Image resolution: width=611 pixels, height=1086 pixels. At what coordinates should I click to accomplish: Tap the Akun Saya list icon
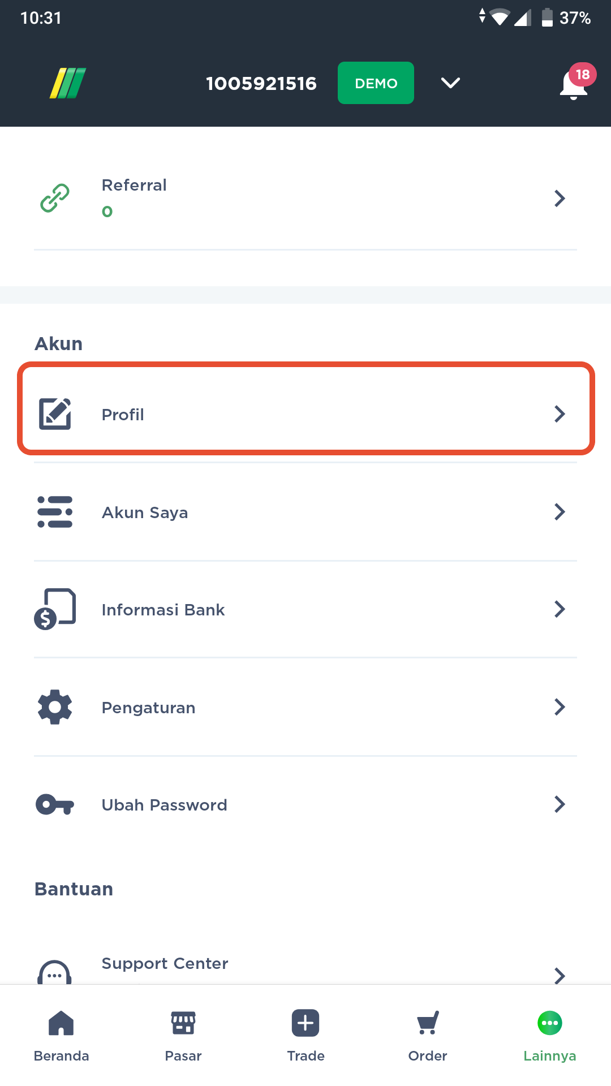tap(55, 512)
